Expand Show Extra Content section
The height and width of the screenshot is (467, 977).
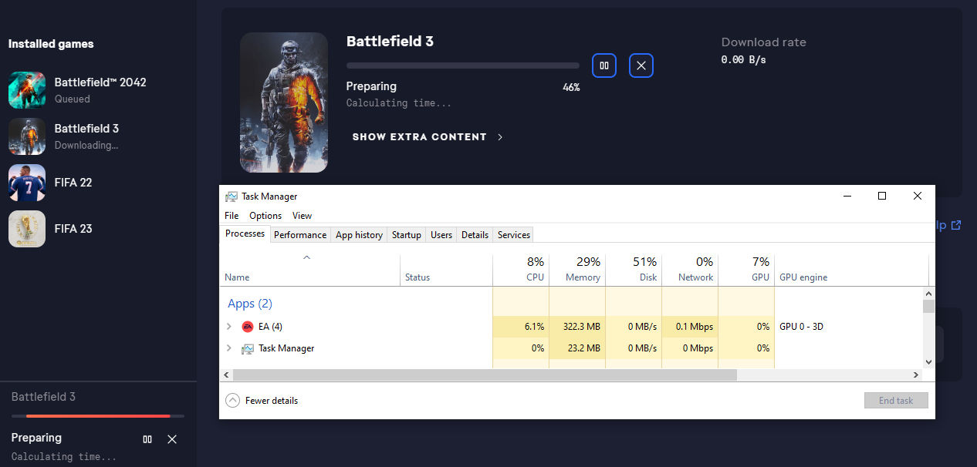pyautogui.click(x=428, y=137)
